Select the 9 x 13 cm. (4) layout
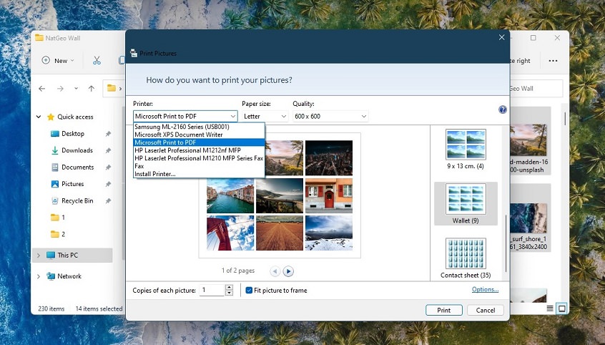This screenshot has height=345, width=605. [466, 149]
